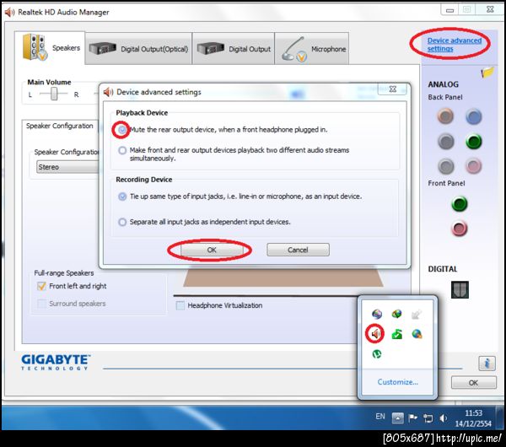506x447 pixels.
Task: Toggle Headphone Virtualization checkbox
Action: click(180, 305)
